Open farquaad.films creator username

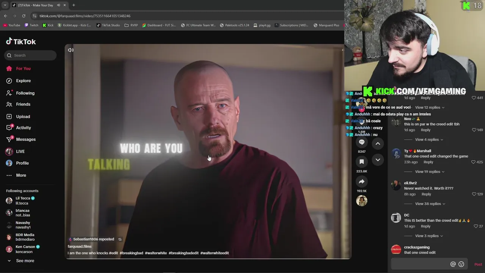[80, 246]
